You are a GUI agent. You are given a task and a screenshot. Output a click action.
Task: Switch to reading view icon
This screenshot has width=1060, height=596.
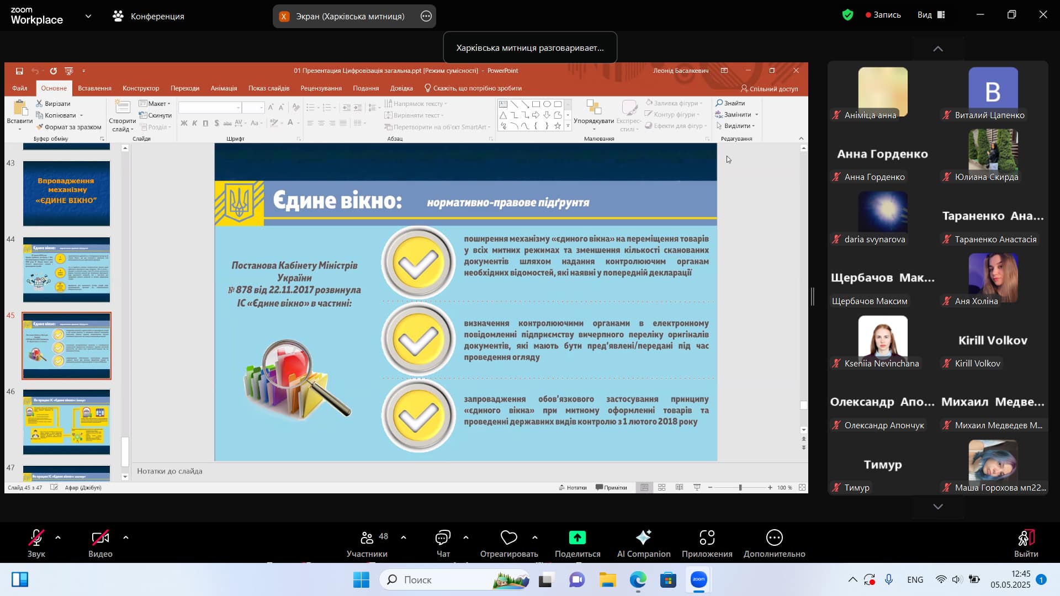pos(679,488)
